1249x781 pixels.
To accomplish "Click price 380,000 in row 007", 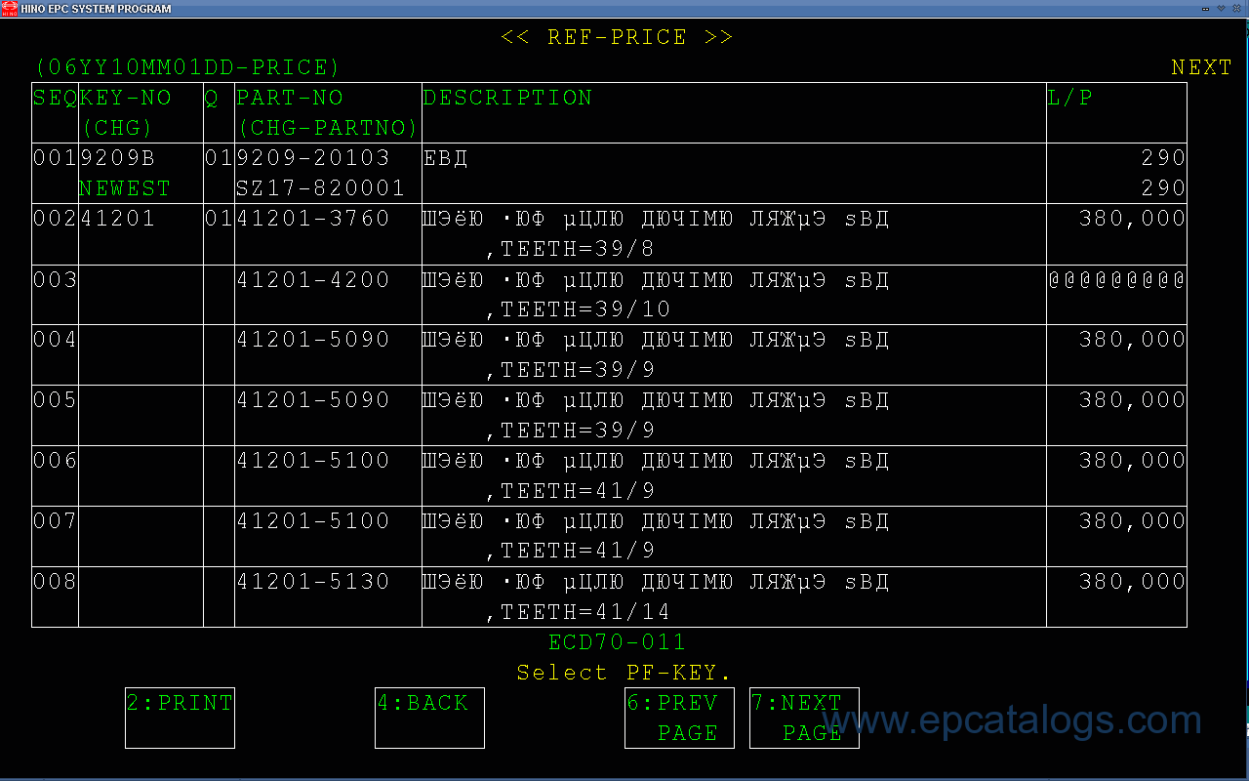I will tap(1132, 521).
